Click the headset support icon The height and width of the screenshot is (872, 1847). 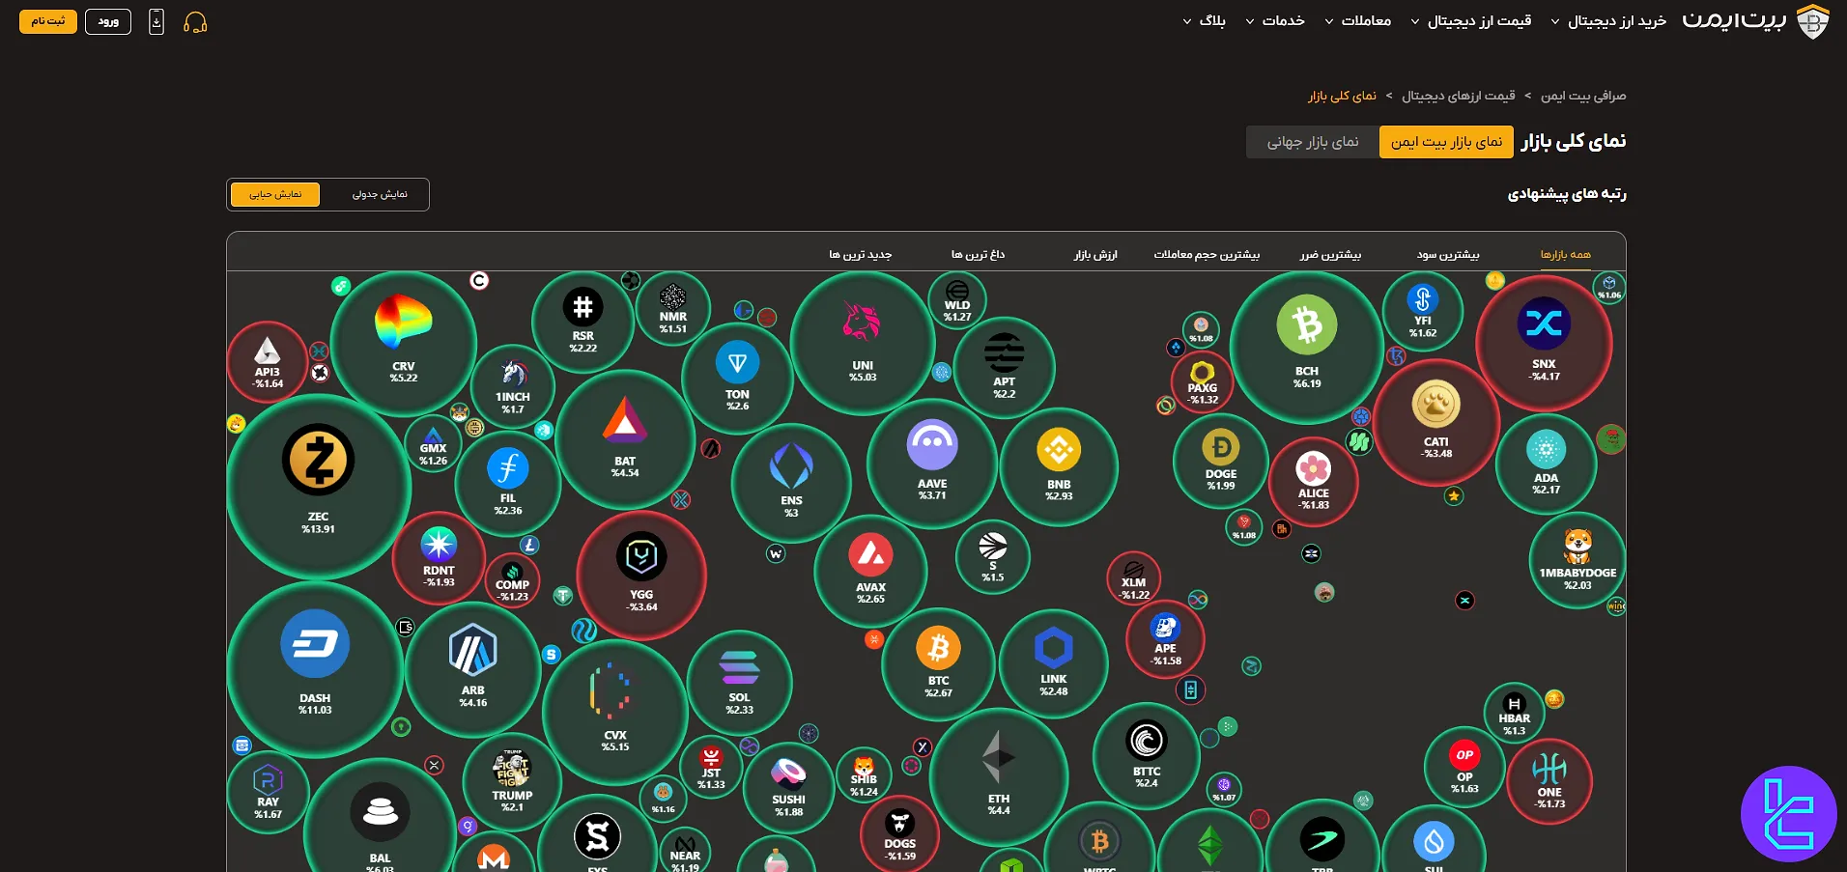(195, 22)
